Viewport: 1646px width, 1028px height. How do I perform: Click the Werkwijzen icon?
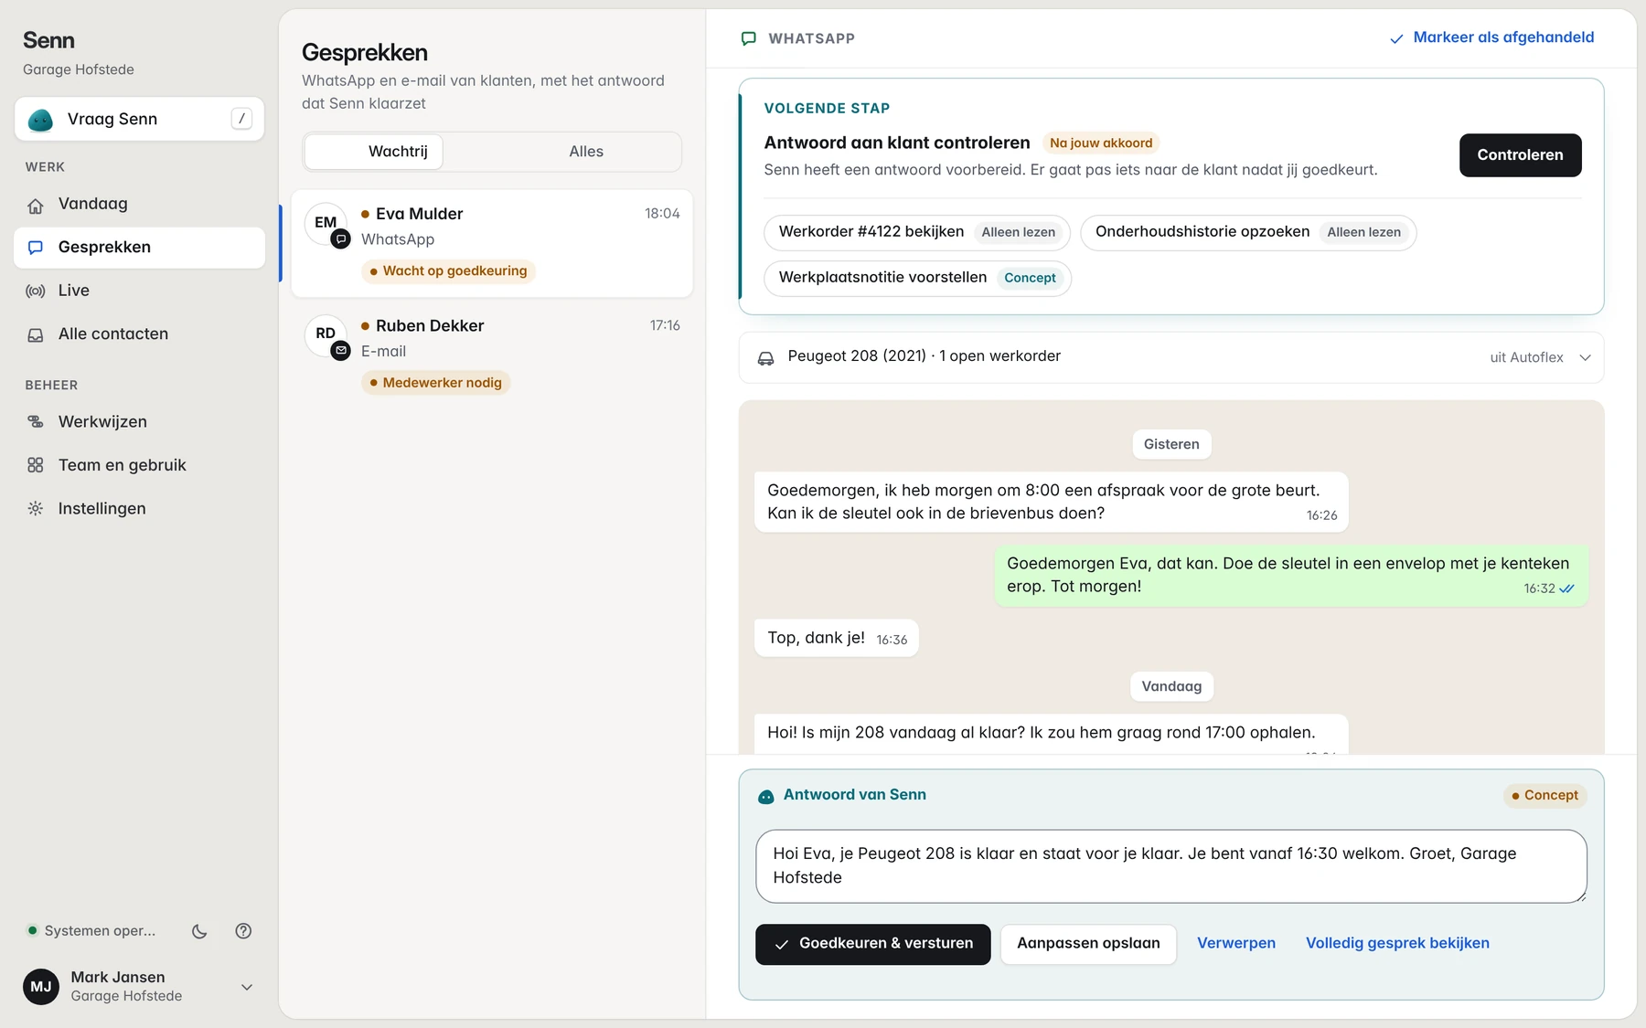36,422
